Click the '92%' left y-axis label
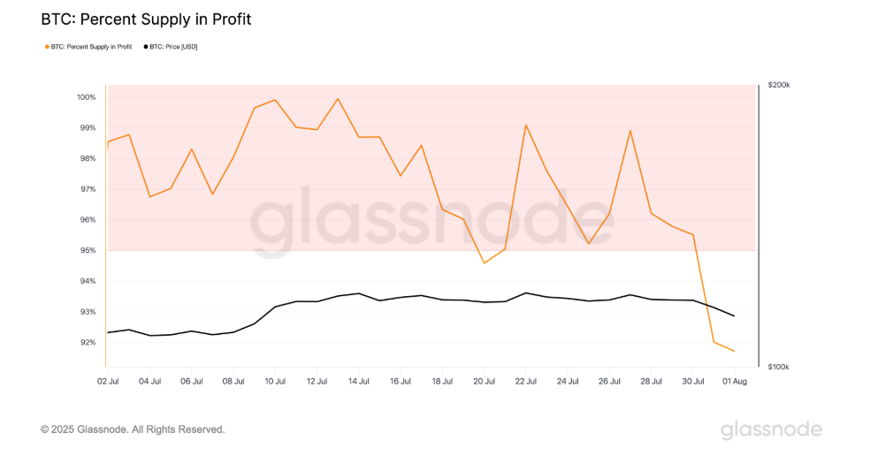Image resolution: width=893 pixels, height=456 pixels. pos(88,343)
